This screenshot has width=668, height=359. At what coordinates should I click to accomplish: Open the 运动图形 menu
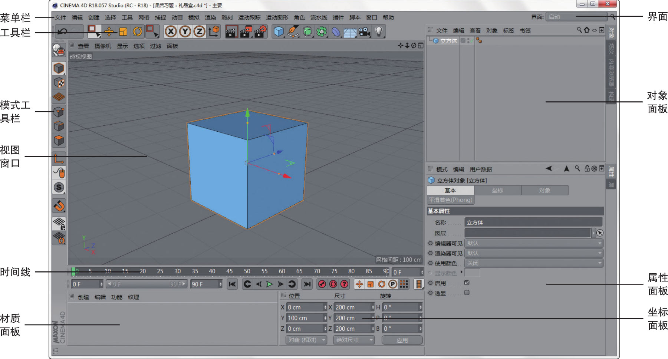pos(277,17)
